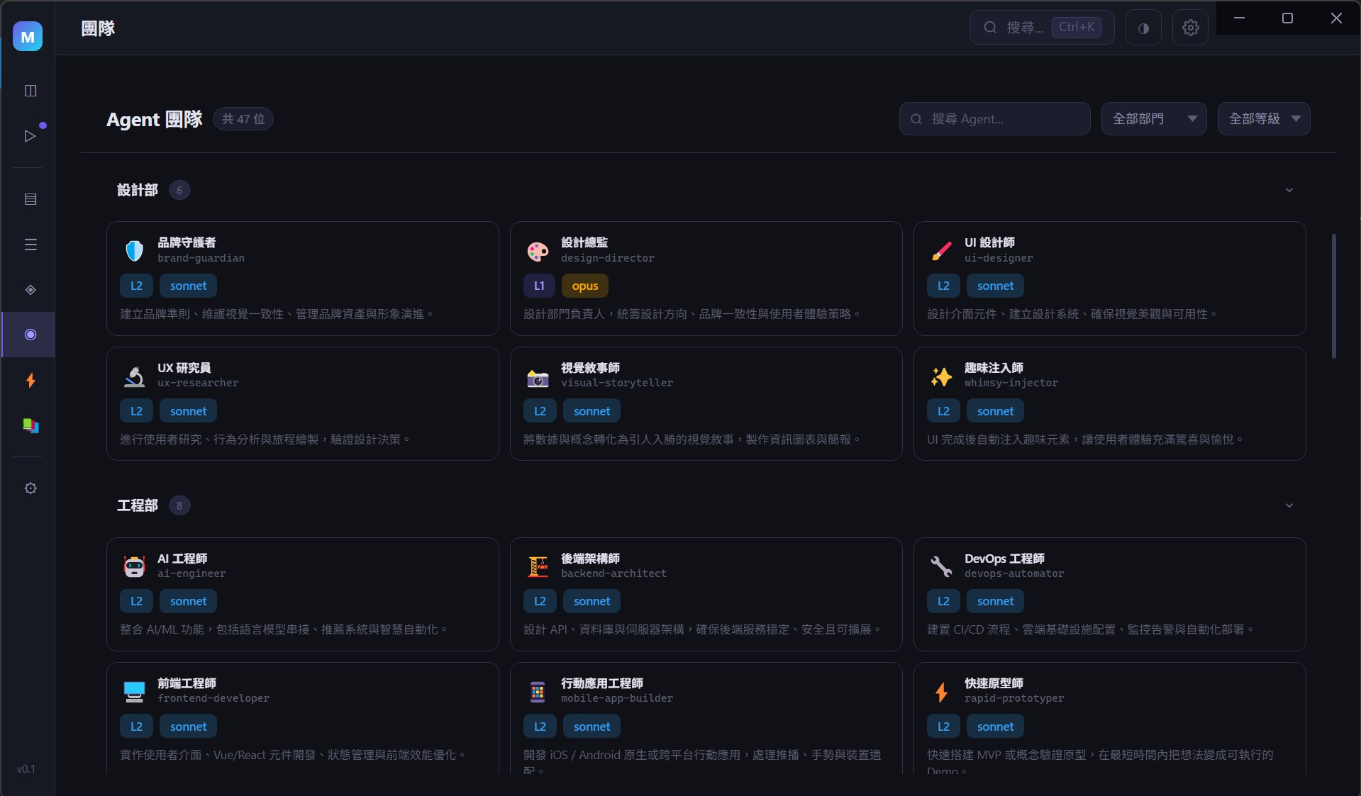Click the 前端工程師 monitor icon
The image size is (1361, 796).
(134, 691)
